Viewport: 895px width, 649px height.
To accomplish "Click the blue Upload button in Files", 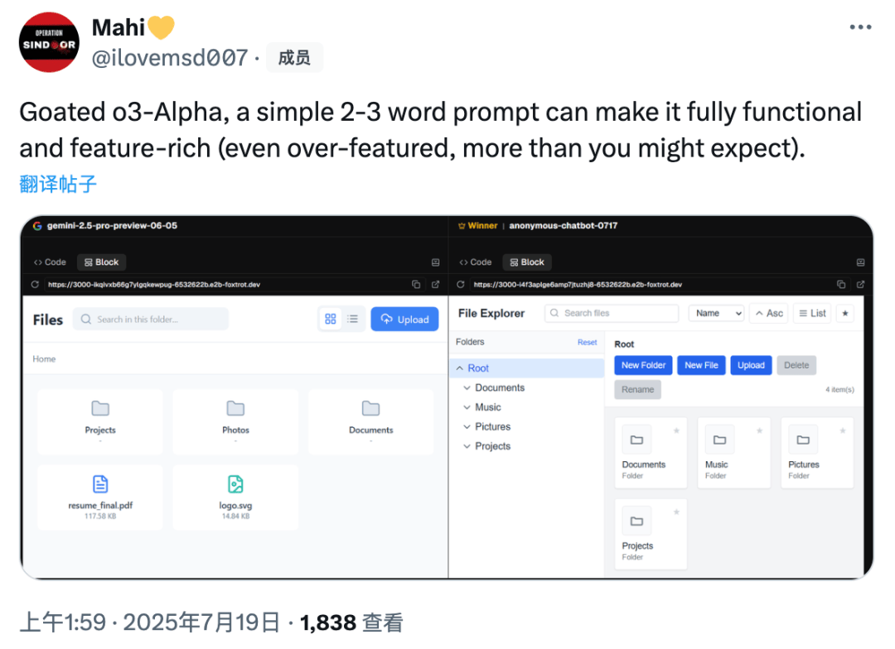I will 404,319.
